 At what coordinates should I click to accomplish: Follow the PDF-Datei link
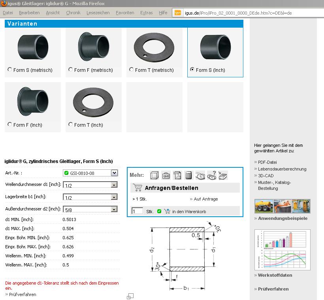267,162
